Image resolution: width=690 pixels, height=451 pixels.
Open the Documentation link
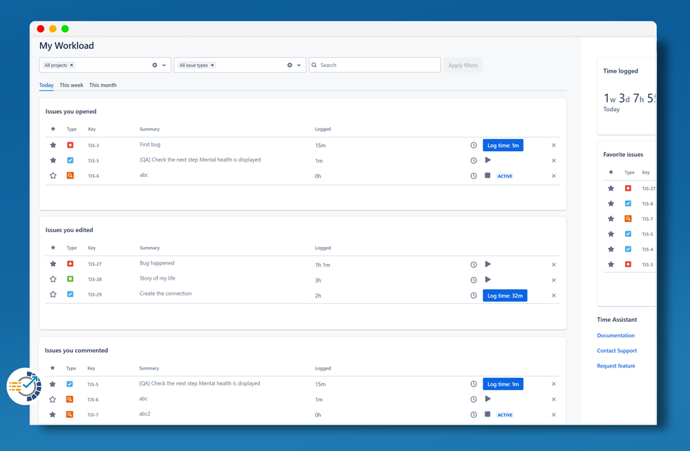615,336
